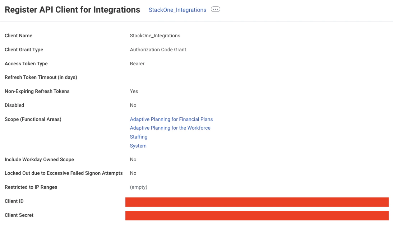Select the Authorization Code Grant value
The height and width of the screenshot is (243, 393).
coord(158,50)
